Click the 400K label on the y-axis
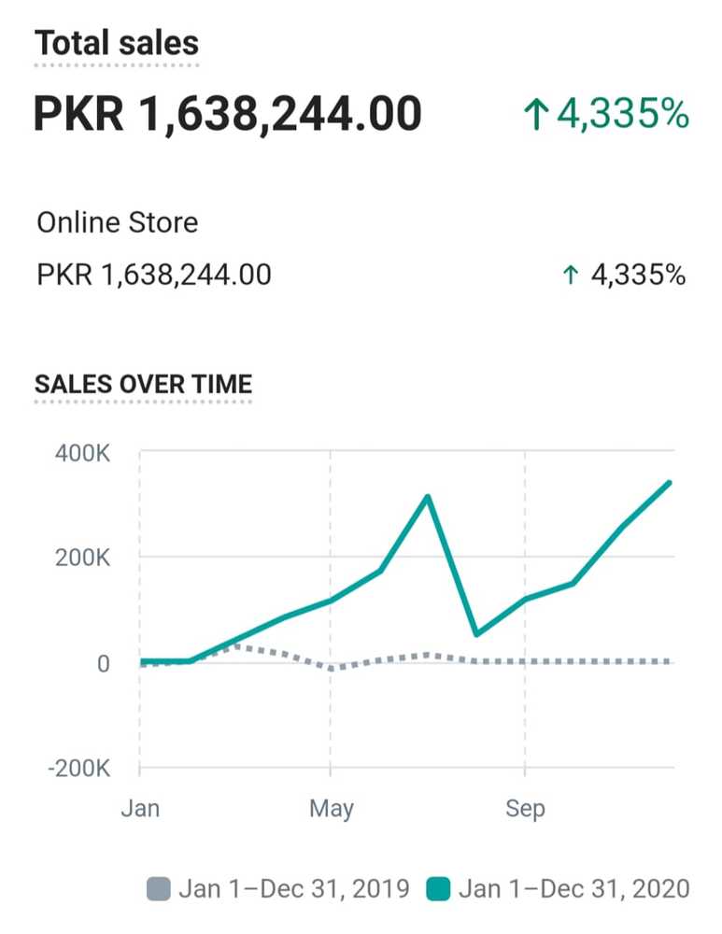The image size is (722, 934). tap(84, 454)
